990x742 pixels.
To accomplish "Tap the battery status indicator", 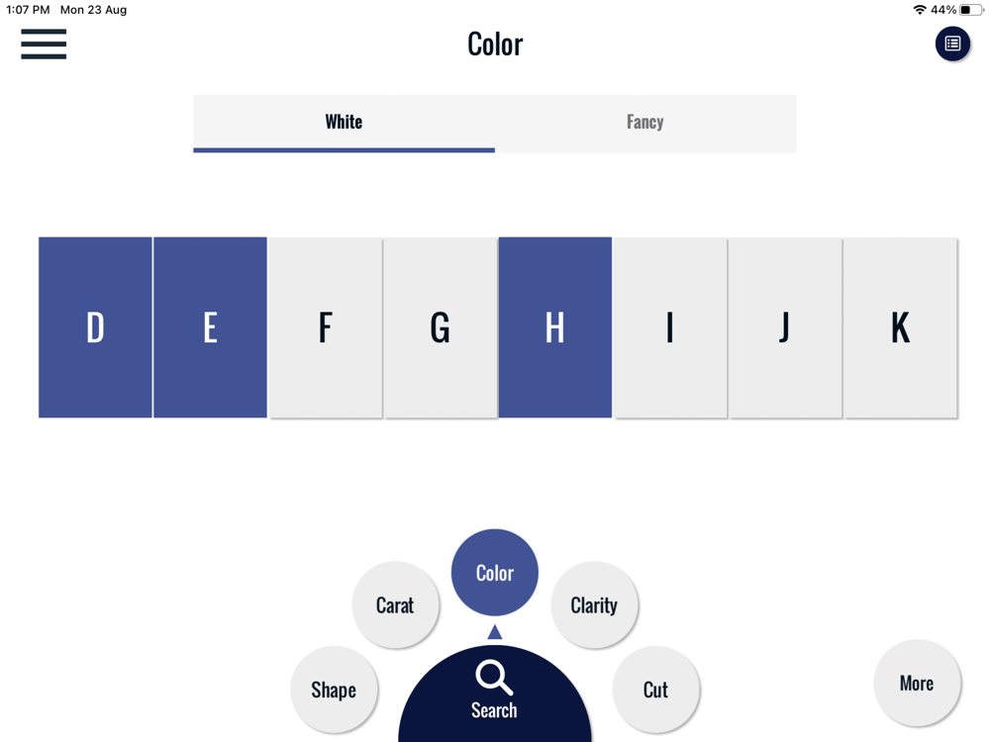I will click(x=971, y=10).
